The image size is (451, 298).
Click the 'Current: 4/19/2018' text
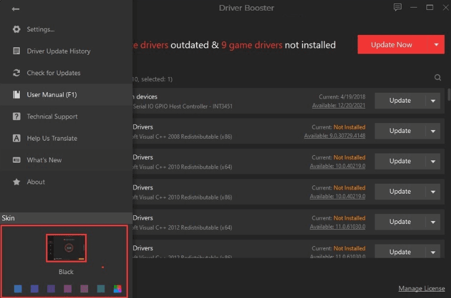pos(342,97)
